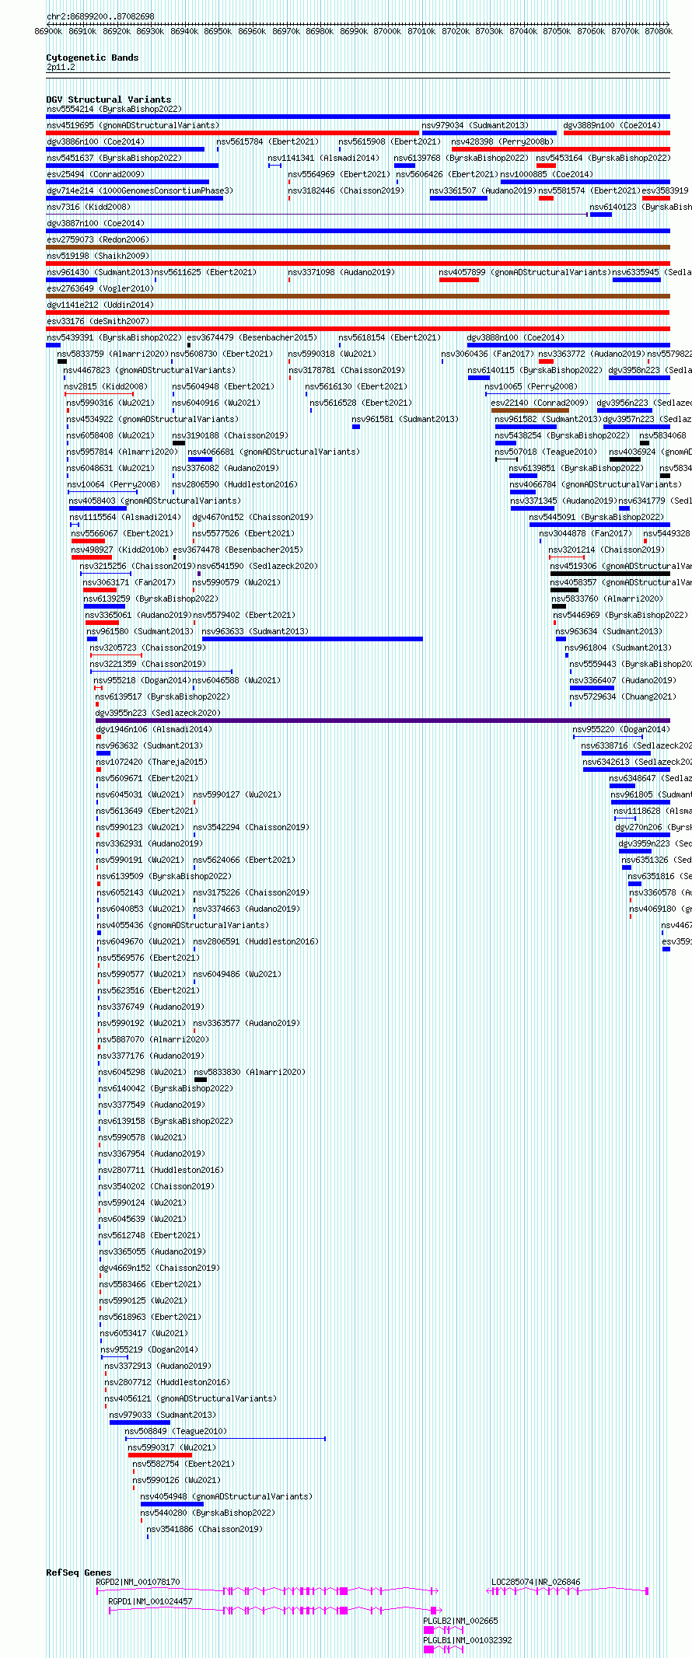This screenshot has height=1658, width=692.
Task: Open variant nsv2815 (Kidd2008)
Action: pyautogui.click(x=100, y=394)
